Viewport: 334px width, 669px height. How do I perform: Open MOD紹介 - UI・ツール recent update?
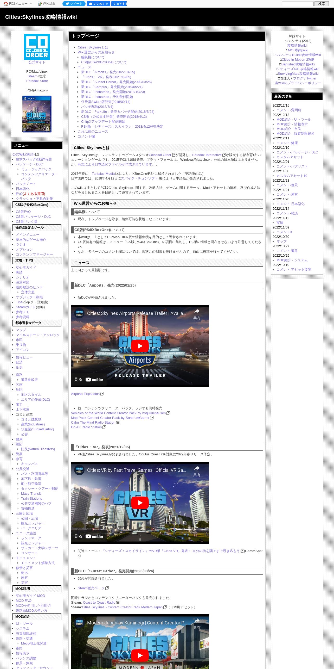(294, 120)
